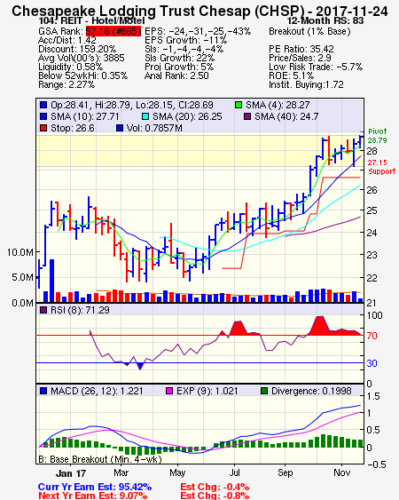The width and height of the screenshot is (399, 500).
Task: Click the blue OHLC legend color square
Action: click(x=43, y=105)
